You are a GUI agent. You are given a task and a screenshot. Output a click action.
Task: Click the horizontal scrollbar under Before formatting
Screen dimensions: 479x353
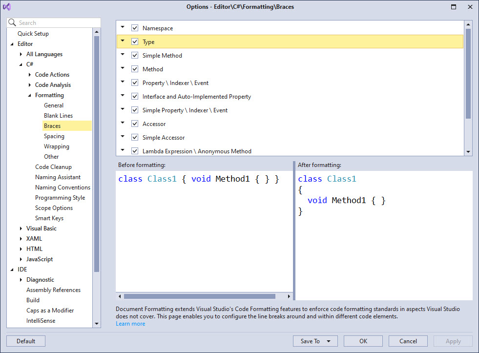pos(199,296)
